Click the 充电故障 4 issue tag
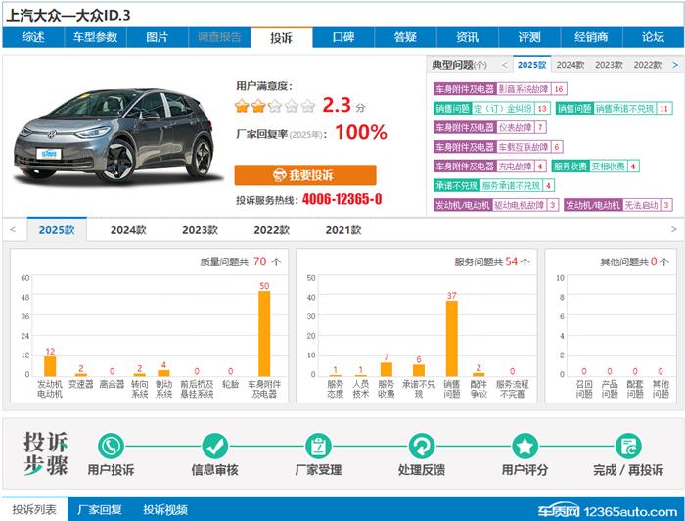 tap(490, 166)
